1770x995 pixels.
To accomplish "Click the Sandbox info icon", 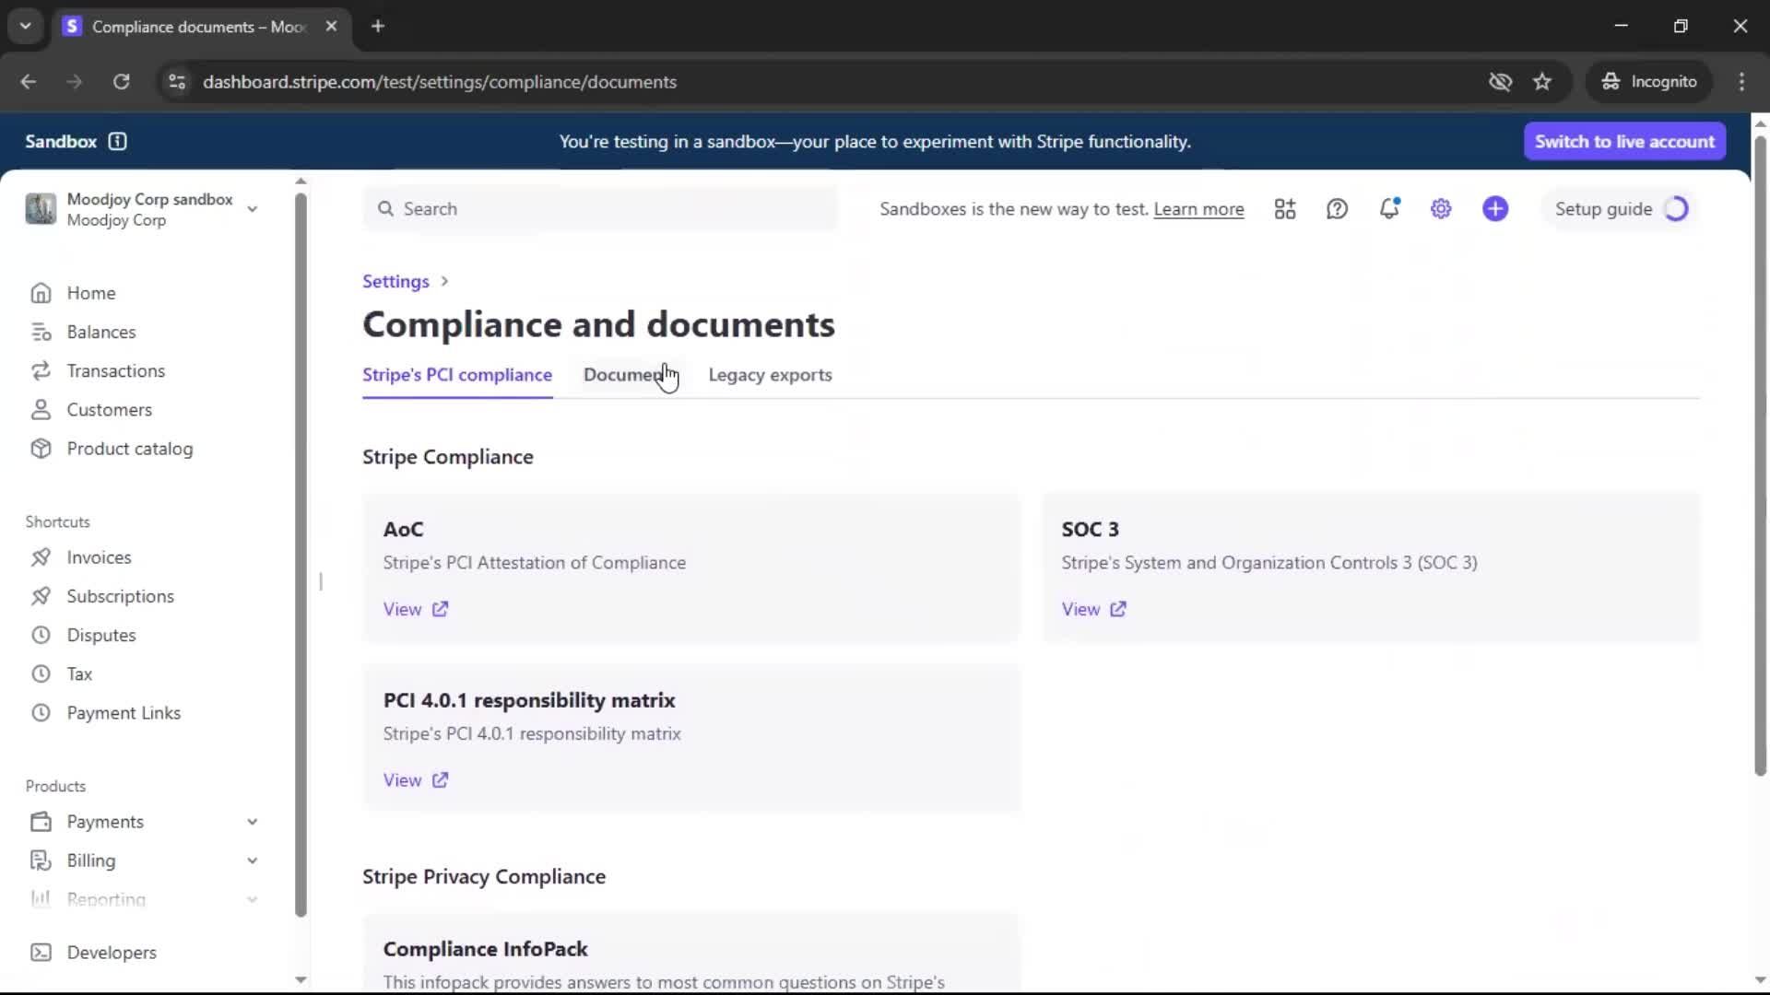I will [117, 141].
